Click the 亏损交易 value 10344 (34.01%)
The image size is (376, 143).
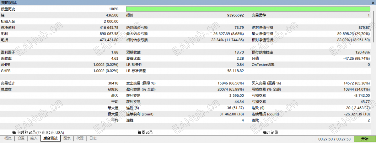[x=357, y=89]
